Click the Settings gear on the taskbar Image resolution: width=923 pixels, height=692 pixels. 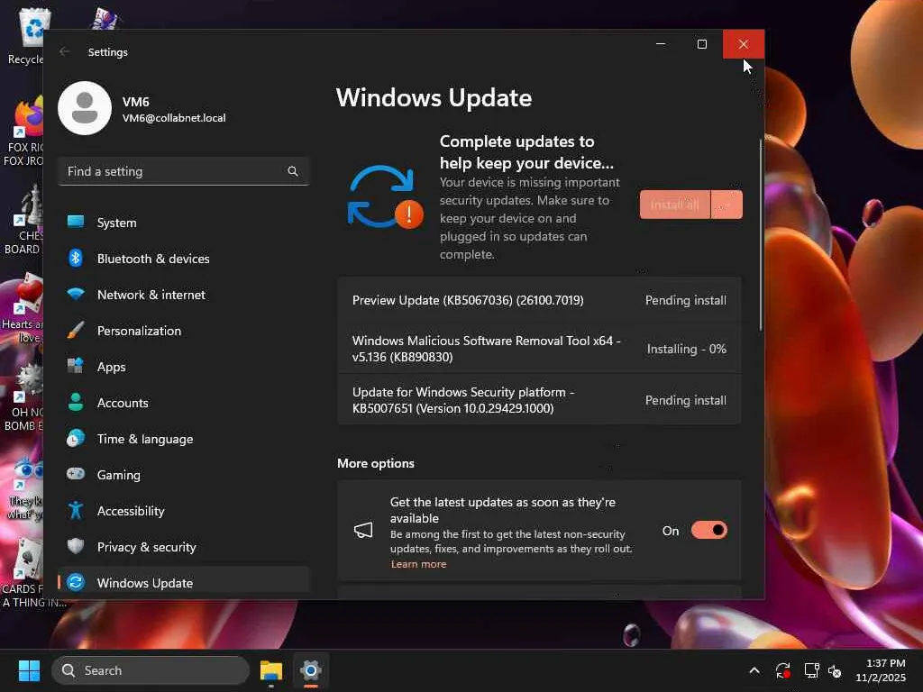coord(311,670)
